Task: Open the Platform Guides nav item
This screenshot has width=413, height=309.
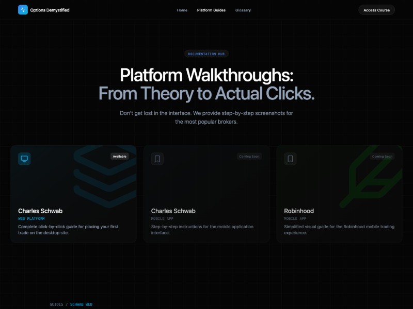Action: point(211,10)
